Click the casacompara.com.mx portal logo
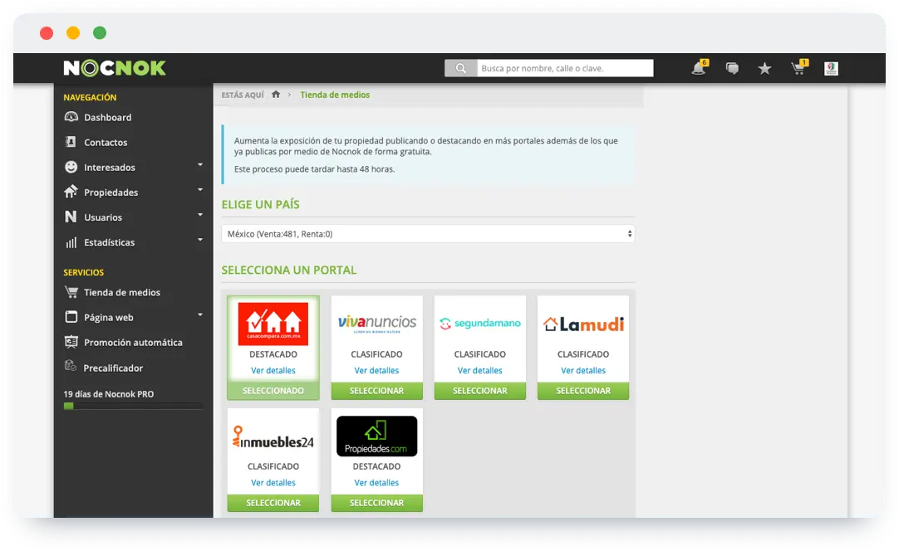 click(273, 324)
